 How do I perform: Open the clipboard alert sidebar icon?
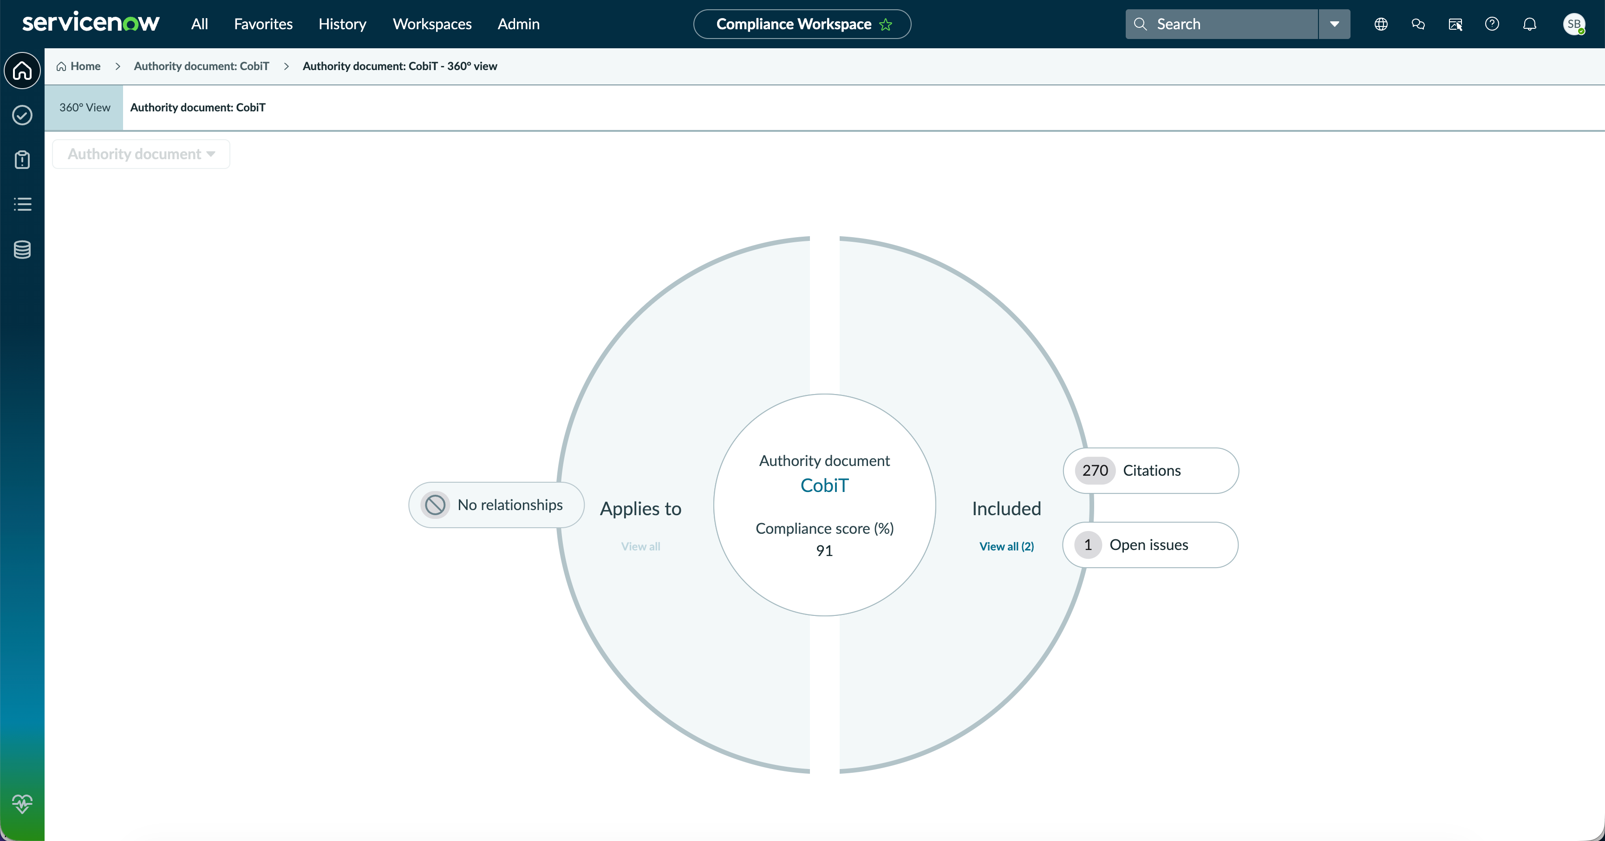pos(22,159)
